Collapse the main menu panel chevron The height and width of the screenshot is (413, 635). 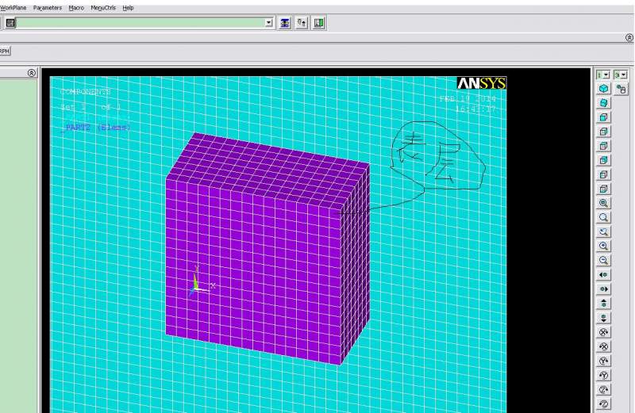pyautogui.click(x=32, y=73)
